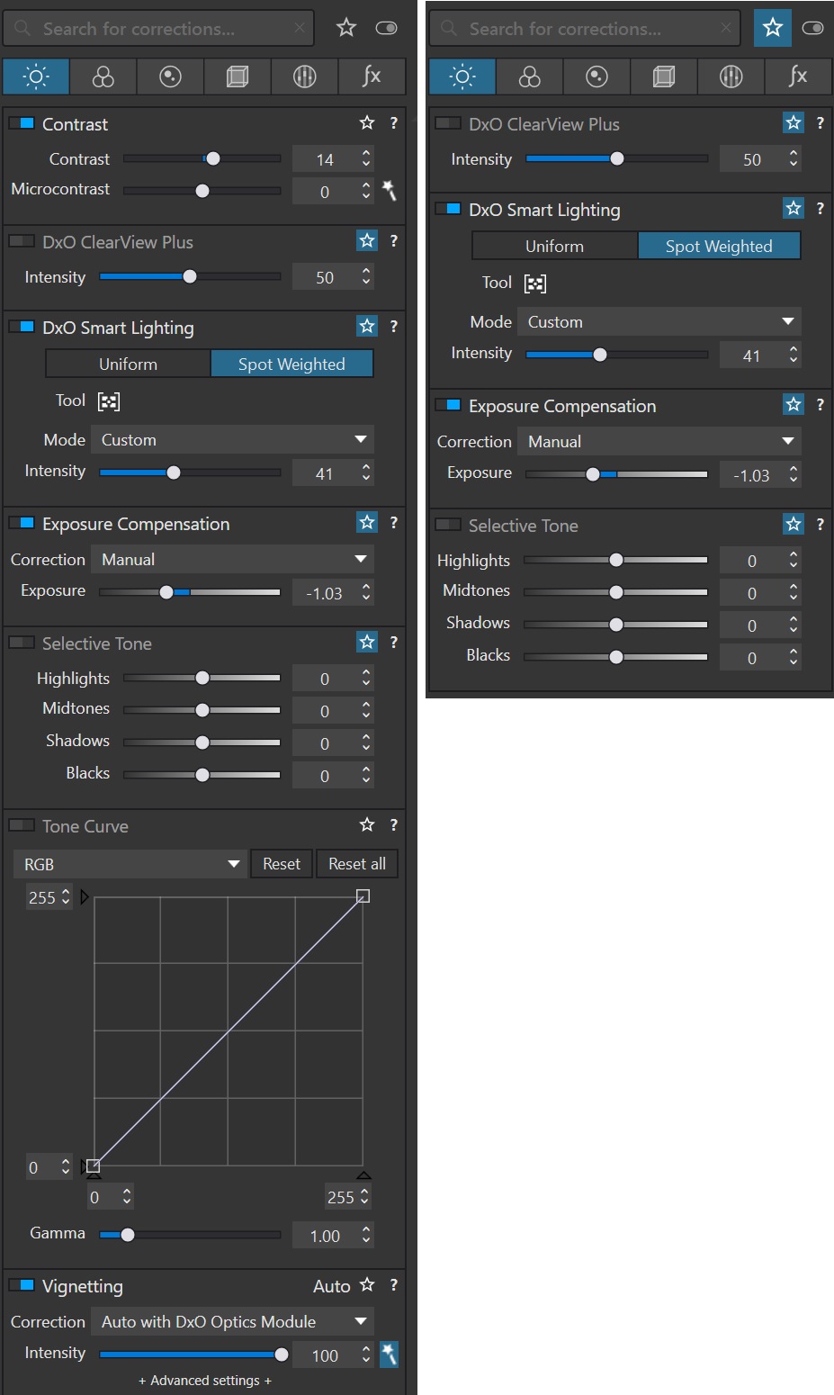Click the Microcontrast magic wand icon
Viewport: 834px width, 1395px height.
click(390, 190)
